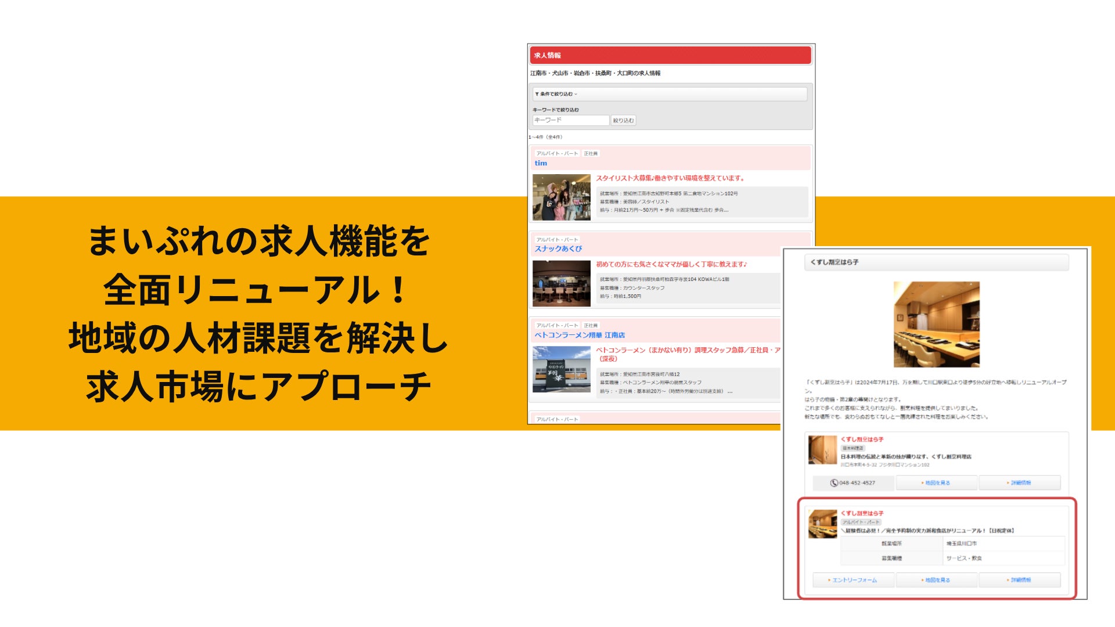Viewport: 1115px width, 627px height.
Task: Click the phone icon beside 048-452-4527
Action: click(834, 483)
